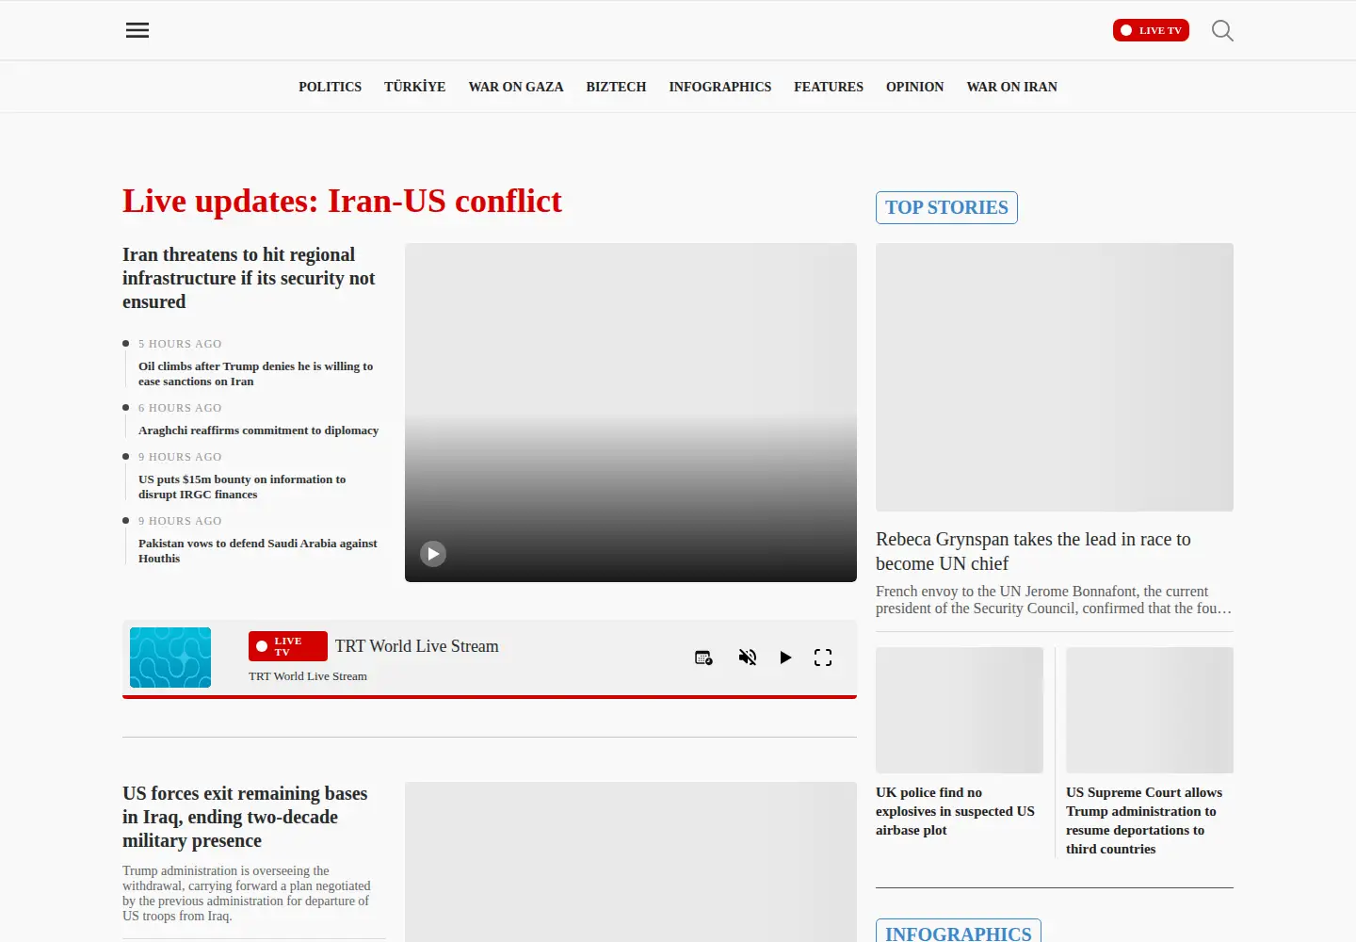This screenshot has height=942, width=1356.
Task: Open the Türkiye section
Action: (415, 87)
